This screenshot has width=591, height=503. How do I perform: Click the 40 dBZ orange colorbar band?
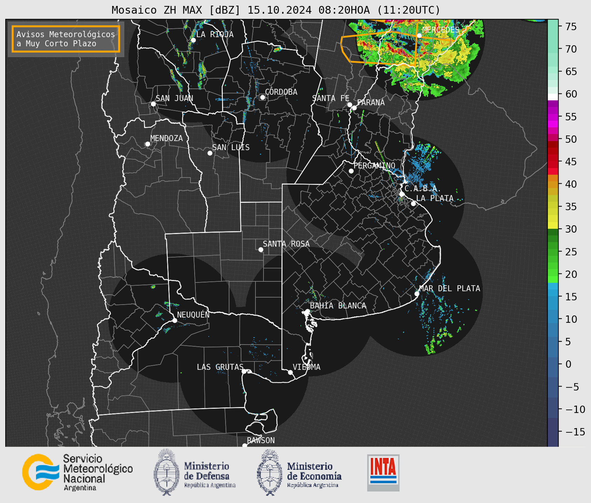coord(552,184)
